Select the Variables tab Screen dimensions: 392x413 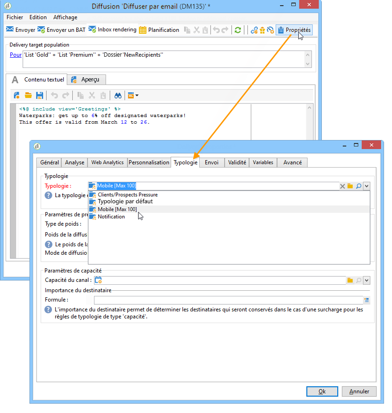coord(263,162)
